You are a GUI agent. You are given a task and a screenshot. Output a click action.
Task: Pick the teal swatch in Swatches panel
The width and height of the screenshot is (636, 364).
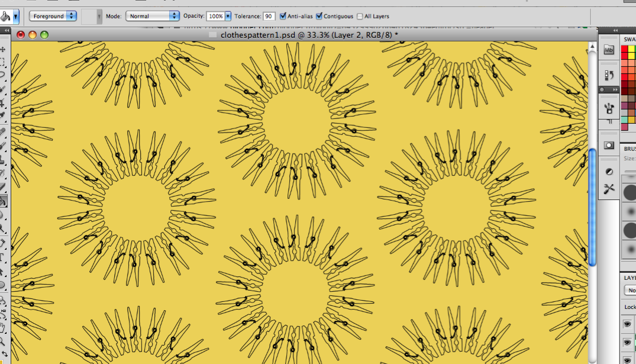[x=624, y=120]
